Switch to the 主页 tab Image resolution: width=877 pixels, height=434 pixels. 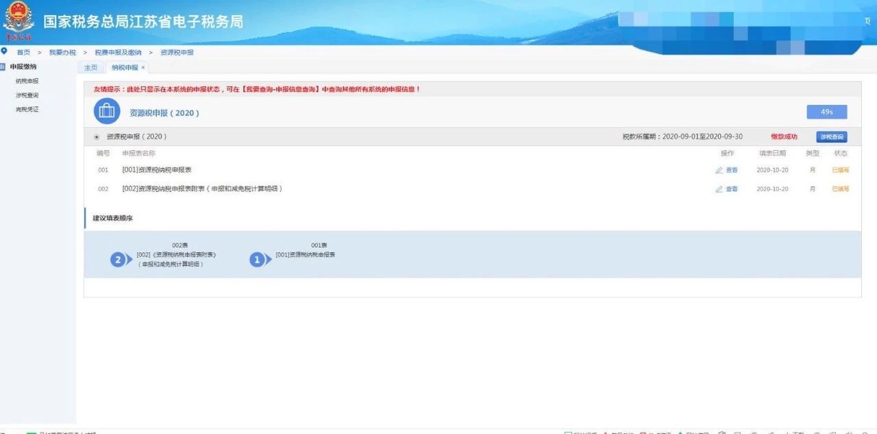90,68
